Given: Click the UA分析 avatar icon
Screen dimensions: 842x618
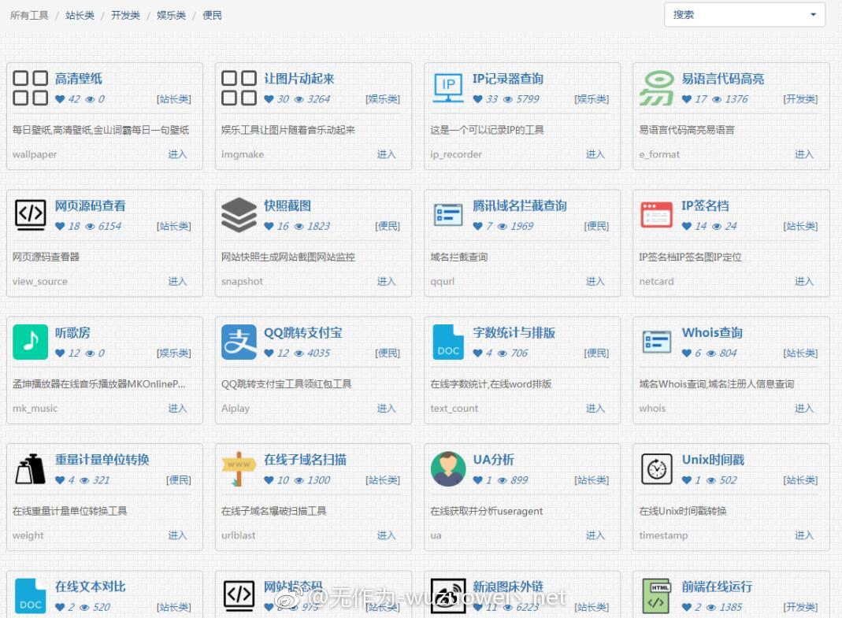Looking at the screenshot, I should click(x=447, y=468).
